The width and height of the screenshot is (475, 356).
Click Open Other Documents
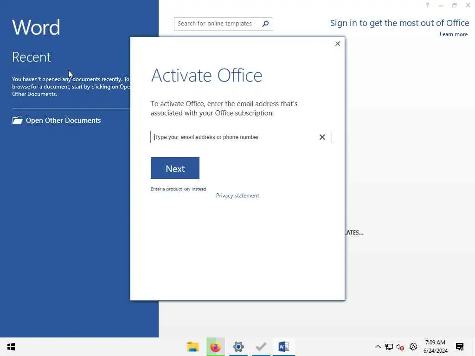pos(56,120)
